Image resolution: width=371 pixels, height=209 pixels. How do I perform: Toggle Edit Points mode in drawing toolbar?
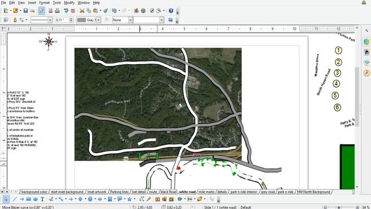pyautogui.click(x=141, y=199)
